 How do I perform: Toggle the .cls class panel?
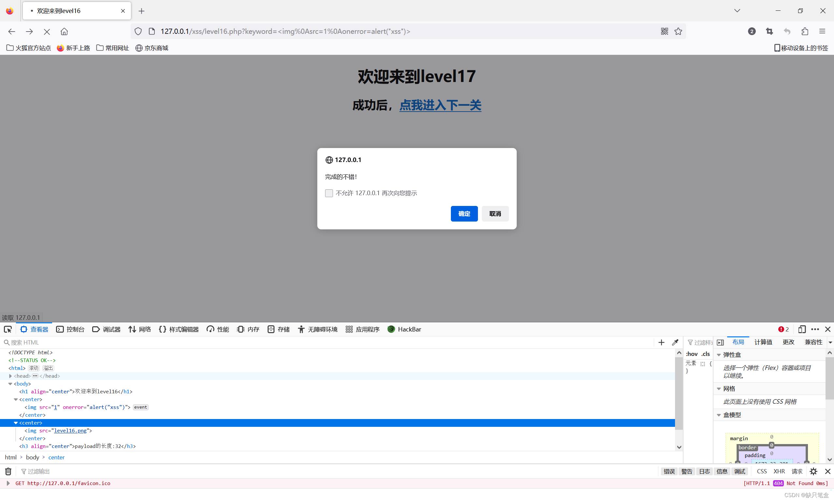point(706,354)
